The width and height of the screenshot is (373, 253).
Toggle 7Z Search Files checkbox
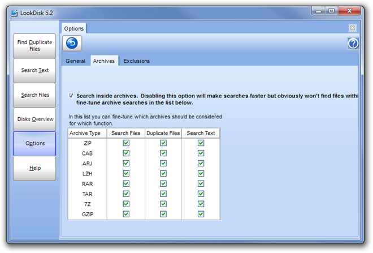pos(126,204)
